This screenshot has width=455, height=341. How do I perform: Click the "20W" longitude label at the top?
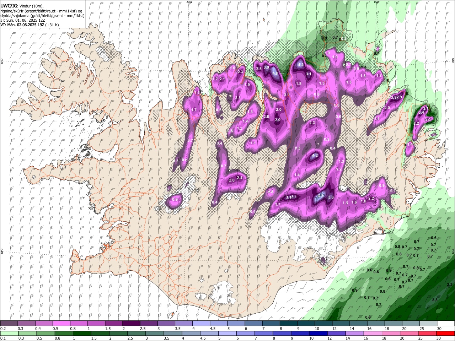coord(189,2)
